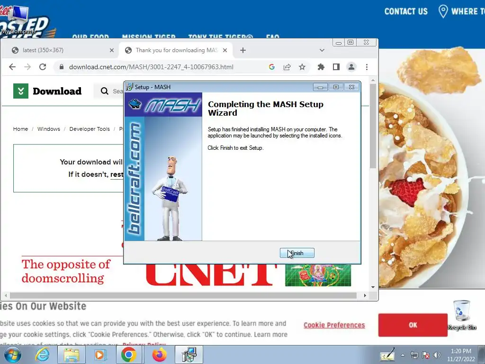Maximize the Setup - MASH window

[x=336, y=87]
